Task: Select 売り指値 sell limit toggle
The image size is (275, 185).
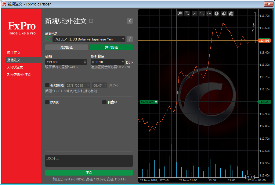Action: [67, 47]
